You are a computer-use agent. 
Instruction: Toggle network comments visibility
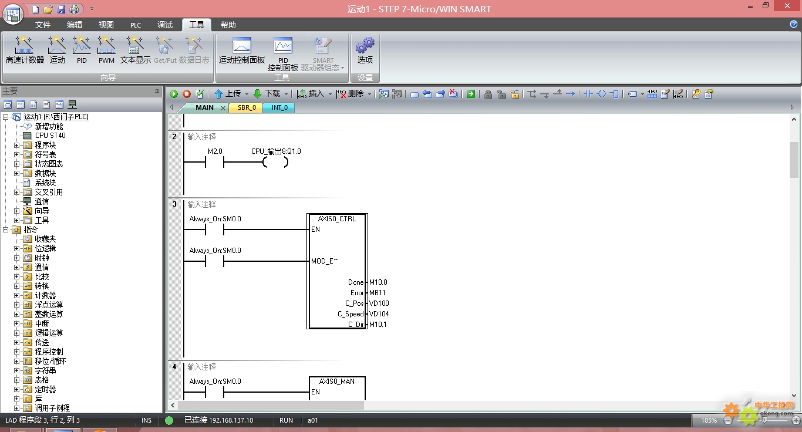coord(678,94)
